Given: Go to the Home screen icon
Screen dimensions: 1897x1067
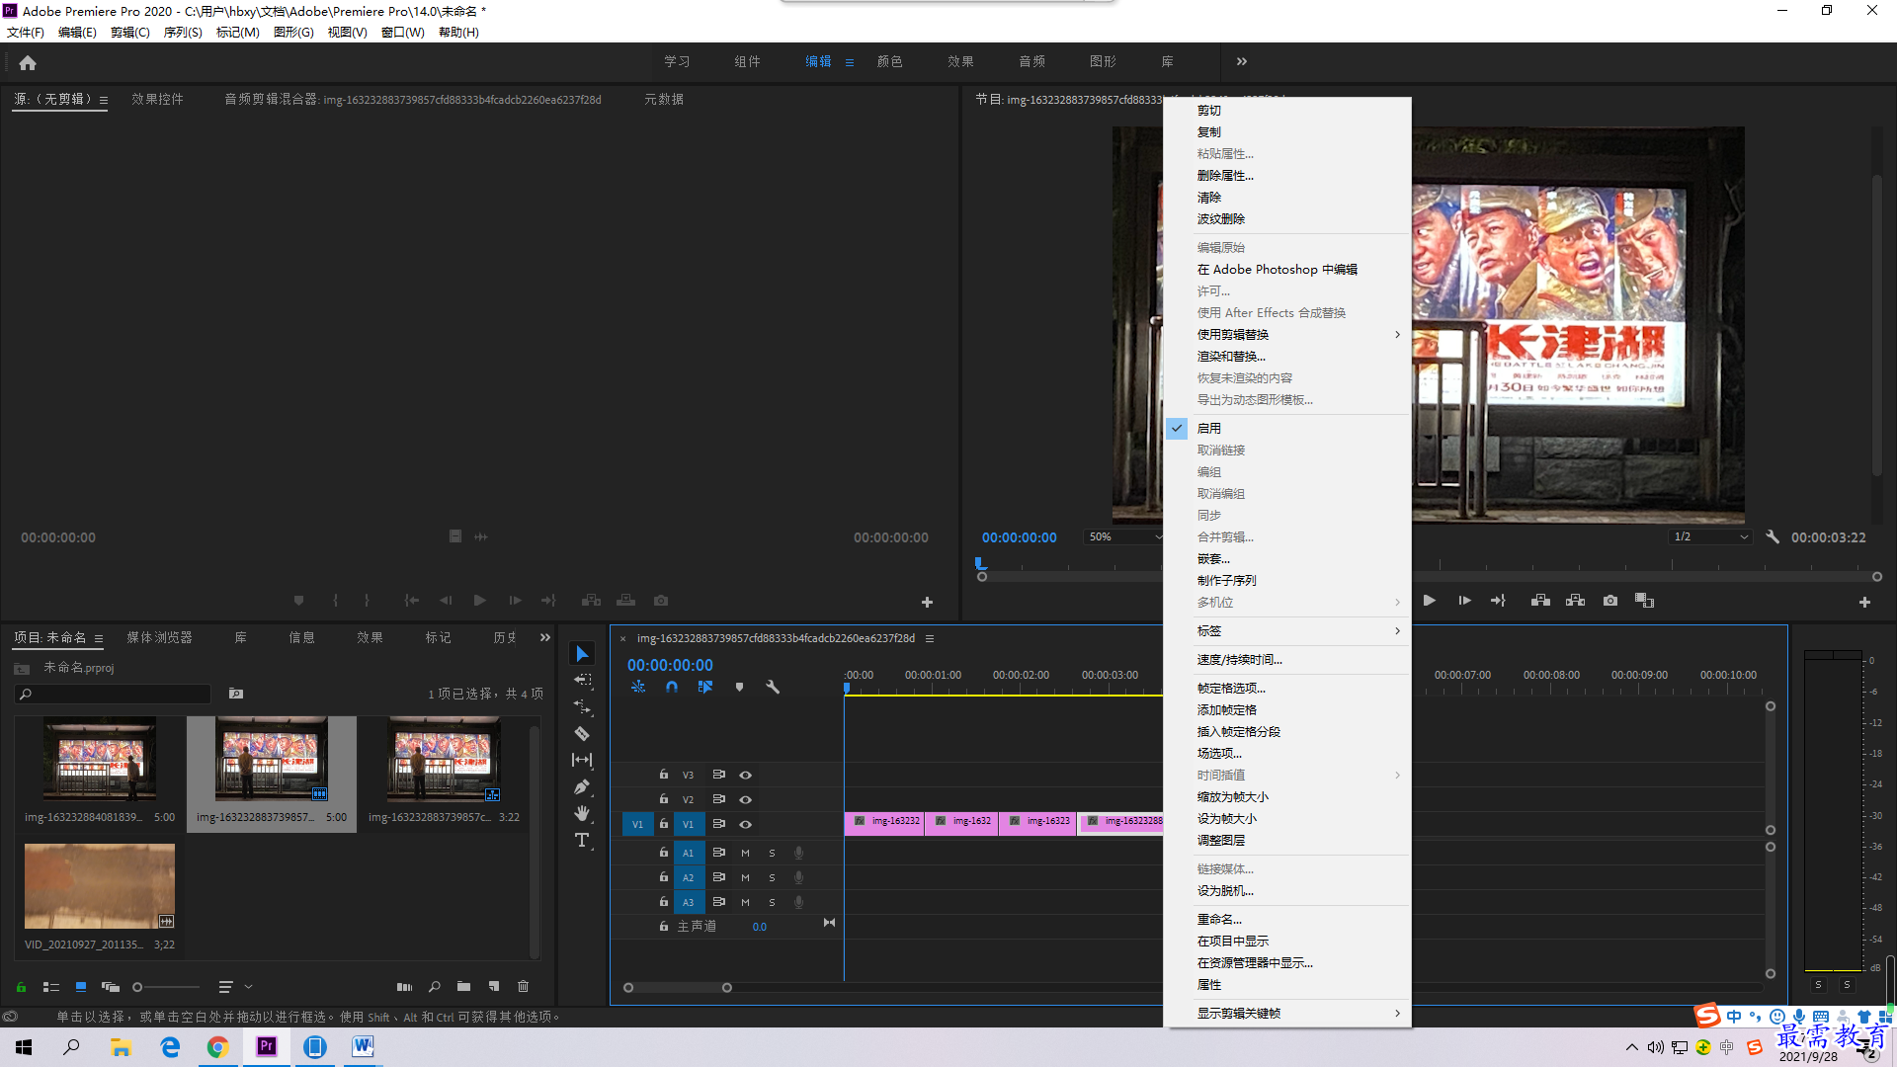Looking at the screenshot, I should (28, 62).
